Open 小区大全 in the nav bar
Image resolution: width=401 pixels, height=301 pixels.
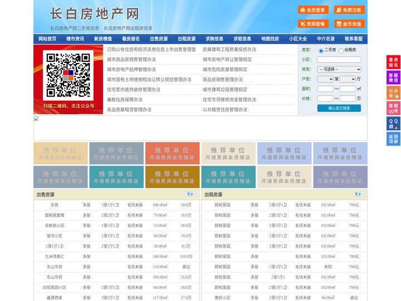(298, 39)
